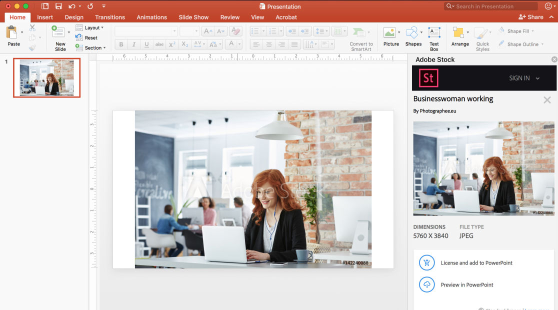The image size is (558, 310).
Task: Clear all text formatting
Action: click(x=235, y=31)
